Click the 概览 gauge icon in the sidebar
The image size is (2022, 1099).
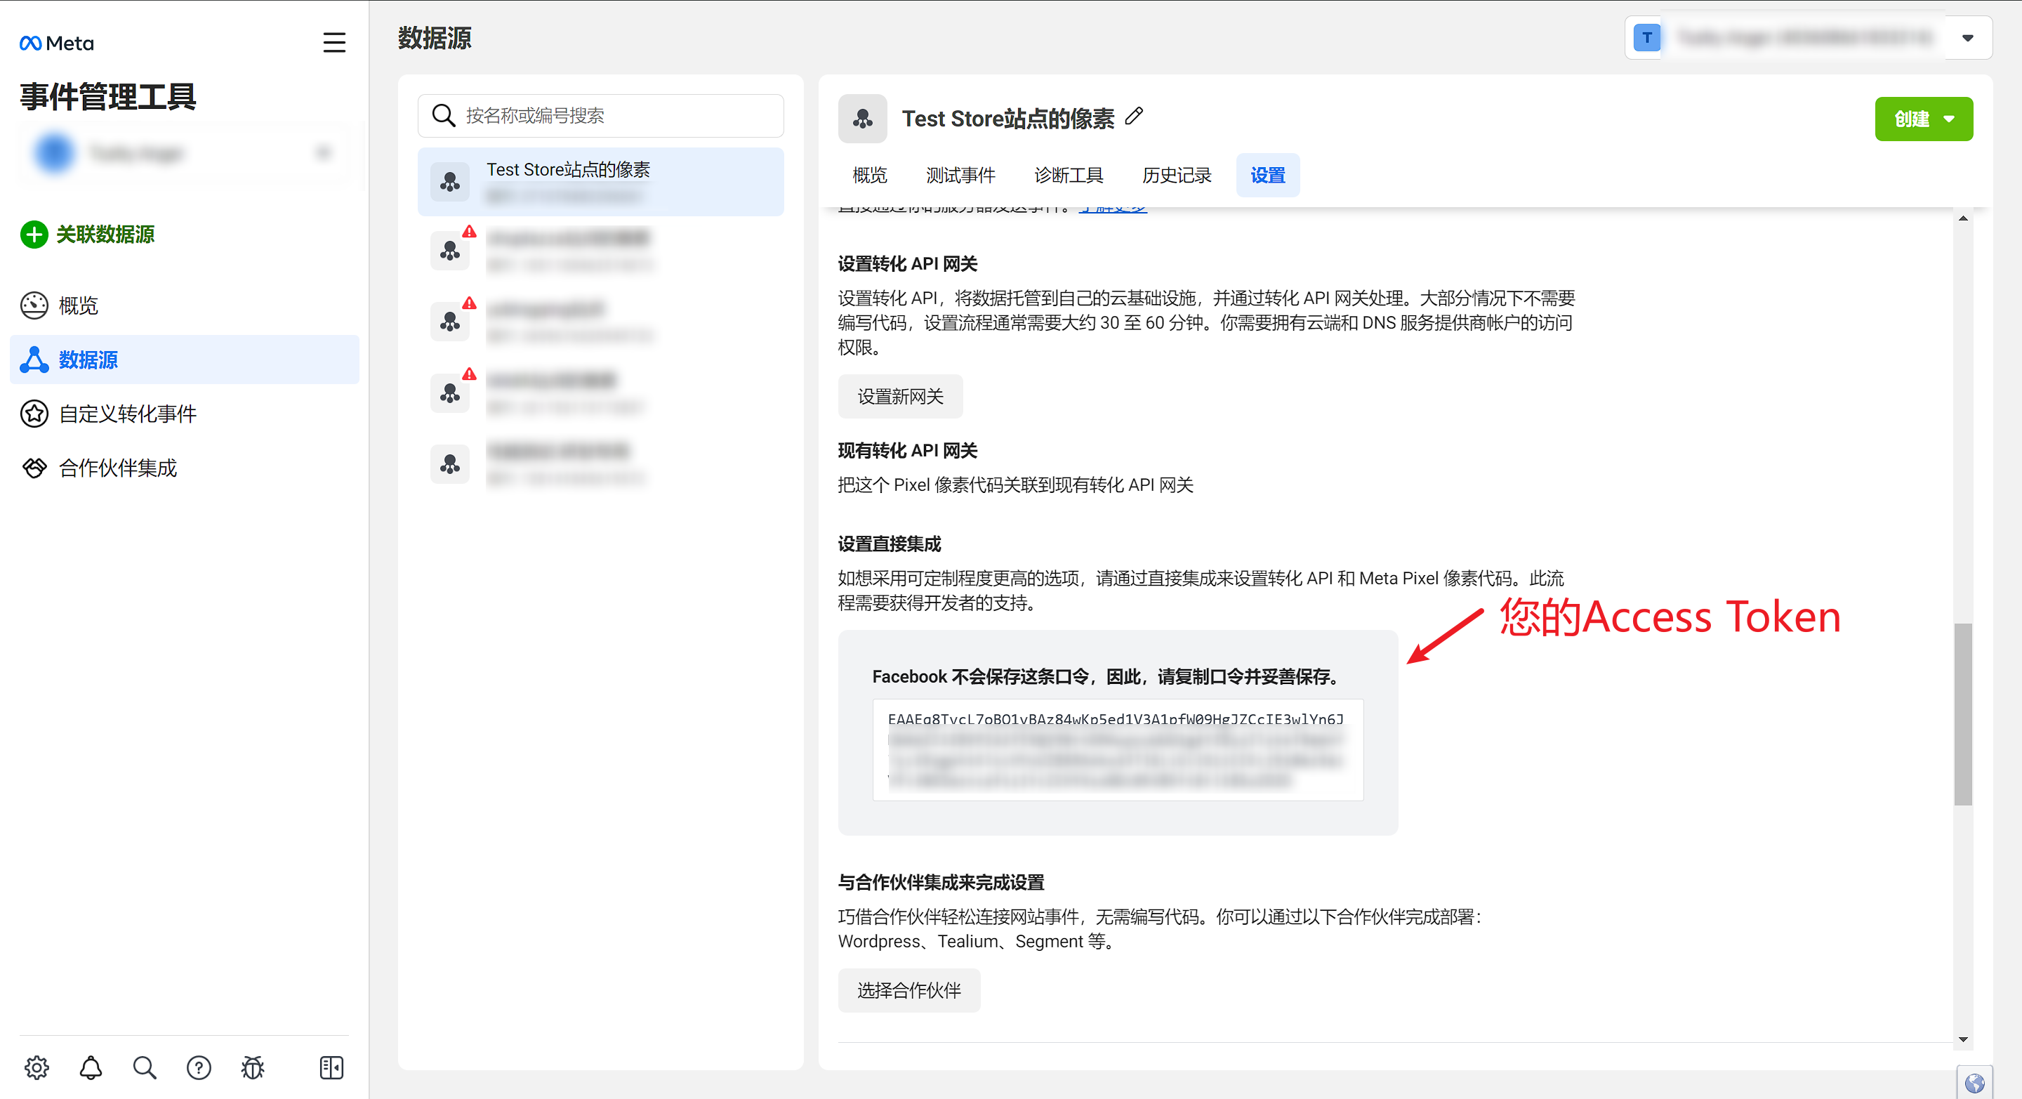(x=34, y=305)
